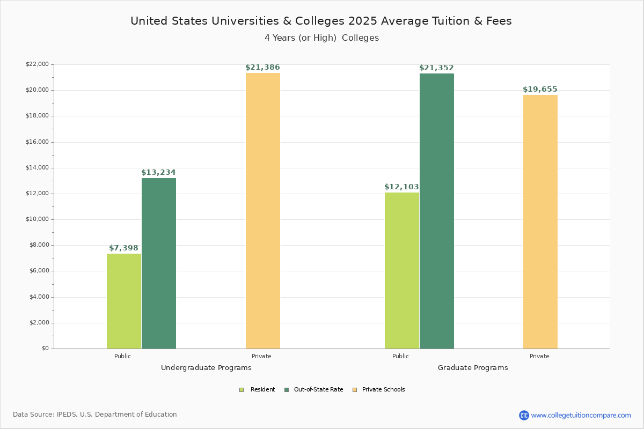
Task: Click the Resident light green legend swatch
Action: [x=241, y=390]
